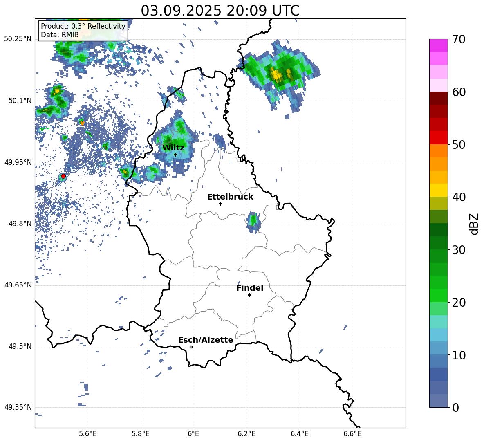This screenshot has width=484, height=442.
Task: Click the 60 colorbar tick label
Action: click(x=459, y=92)
